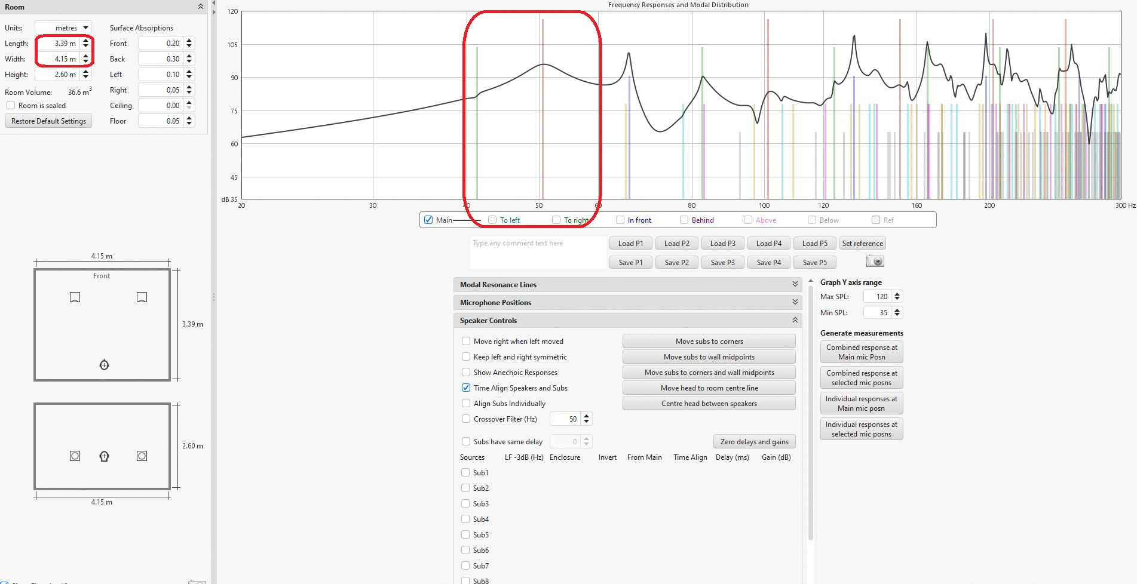Show the To left trace on the graph
1137x584 pixels.
click(492, 220)
